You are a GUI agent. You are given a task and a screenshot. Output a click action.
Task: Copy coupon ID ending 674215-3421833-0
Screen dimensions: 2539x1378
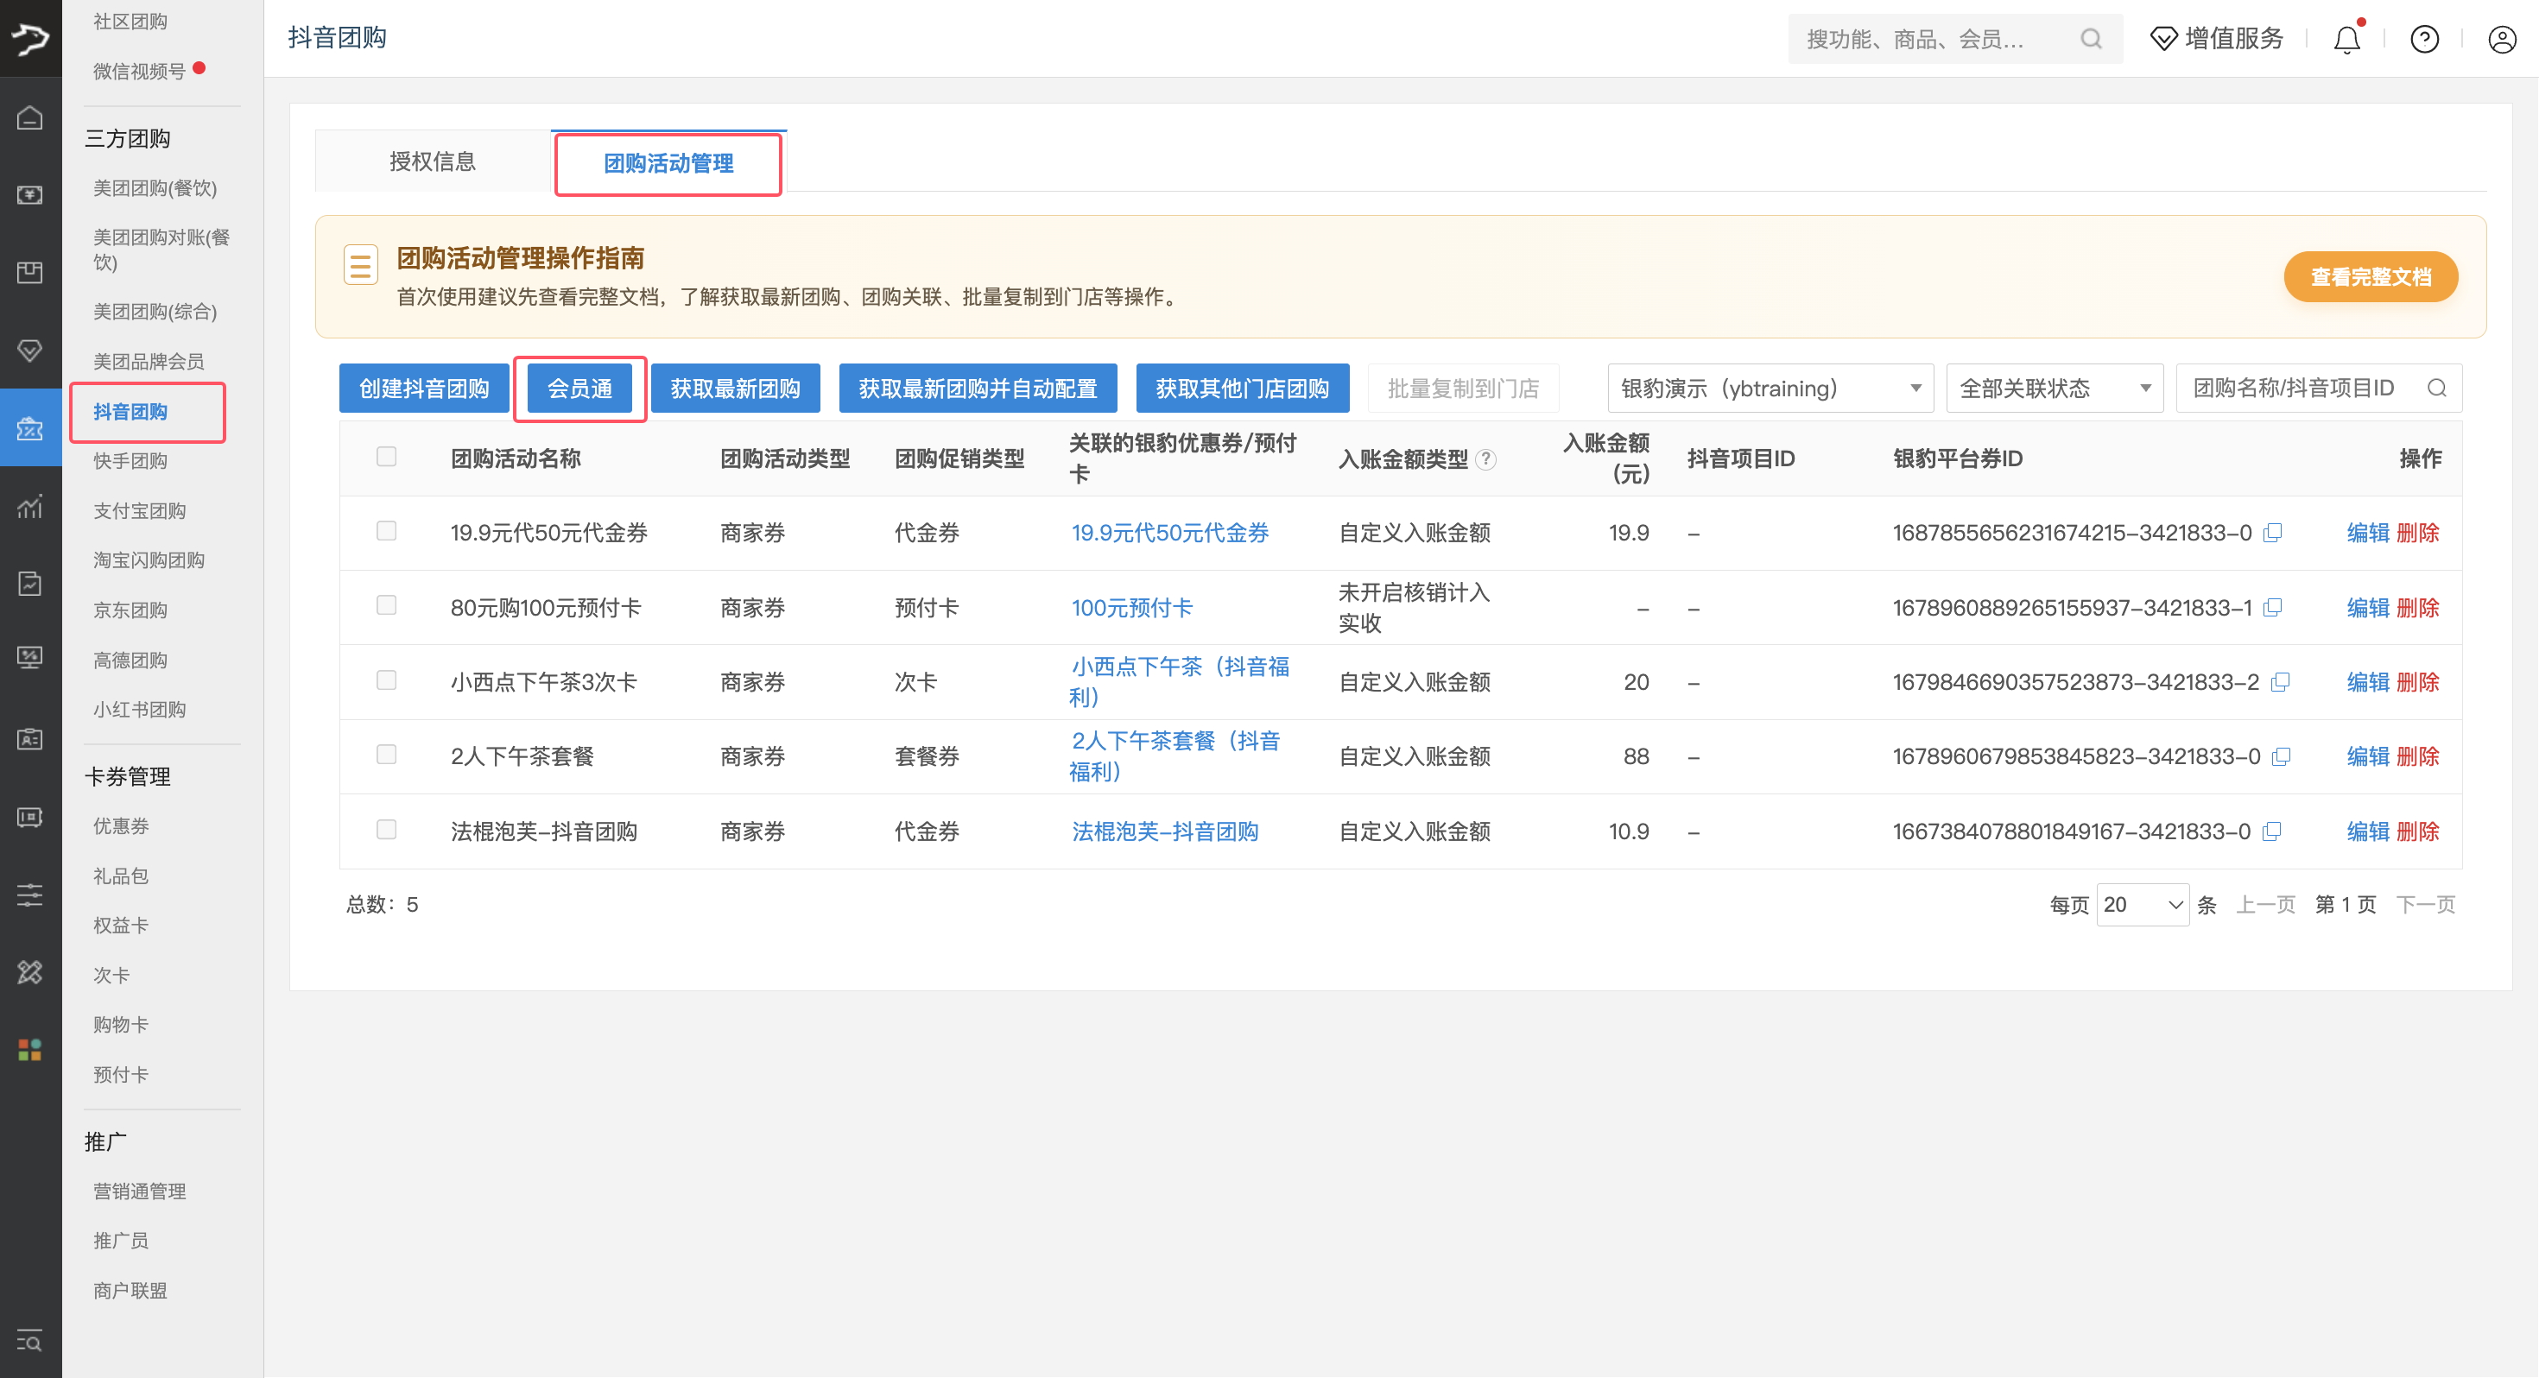pyautogui.click(x=2273, y=532)
